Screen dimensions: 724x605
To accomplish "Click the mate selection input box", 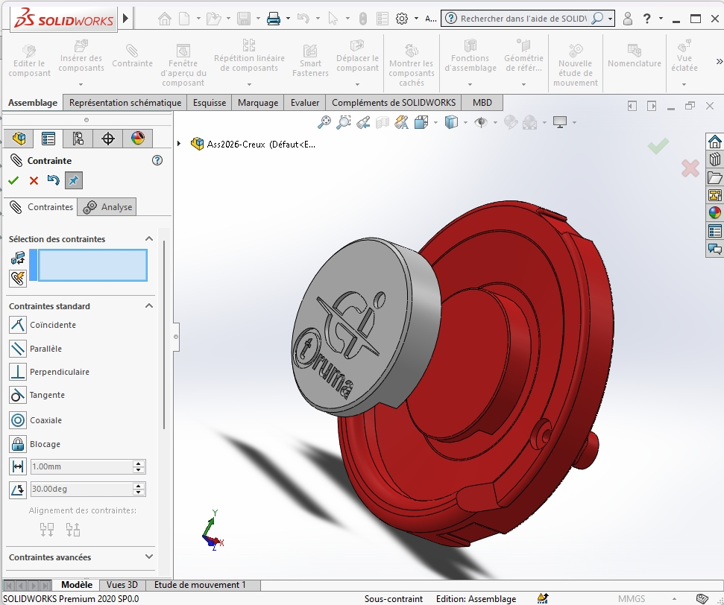I will [x=92, y=265].
